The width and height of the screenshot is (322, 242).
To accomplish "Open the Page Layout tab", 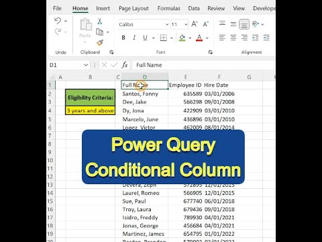I will click(x=133, y=9).
